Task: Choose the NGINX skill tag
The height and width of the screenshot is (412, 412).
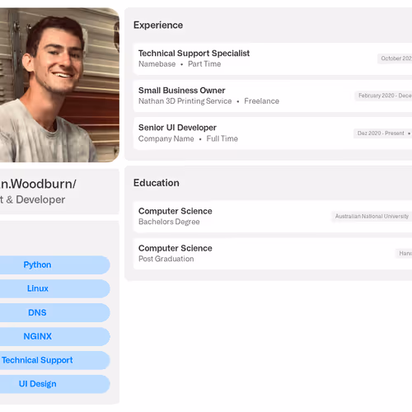Action: point(55,336)
